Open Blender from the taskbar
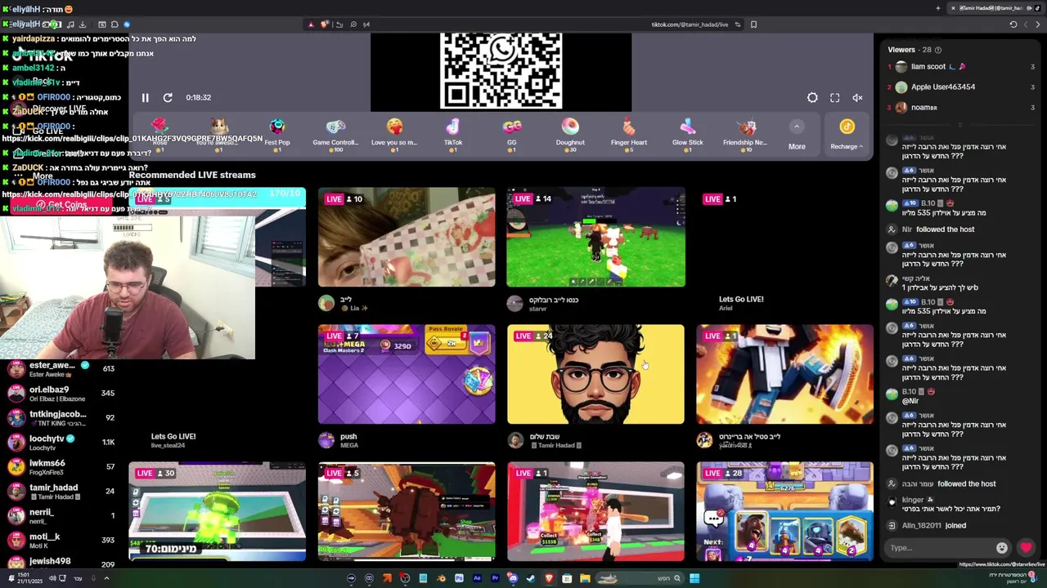The width and height of the screenshot is (1047, 588). point(441,578)
